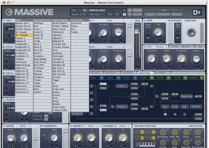This screenshot has height=148, width=209.
Task: Adjust the Filter 1 output level fader
Action: coord(129,25)
